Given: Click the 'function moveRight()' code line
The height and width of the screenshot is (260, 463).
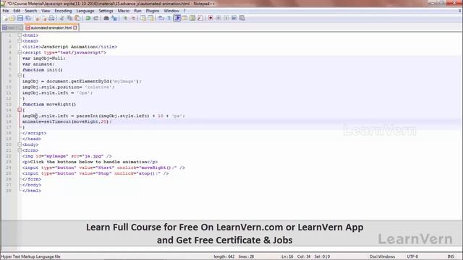Looking at the screenshot, I should (49, 104).
